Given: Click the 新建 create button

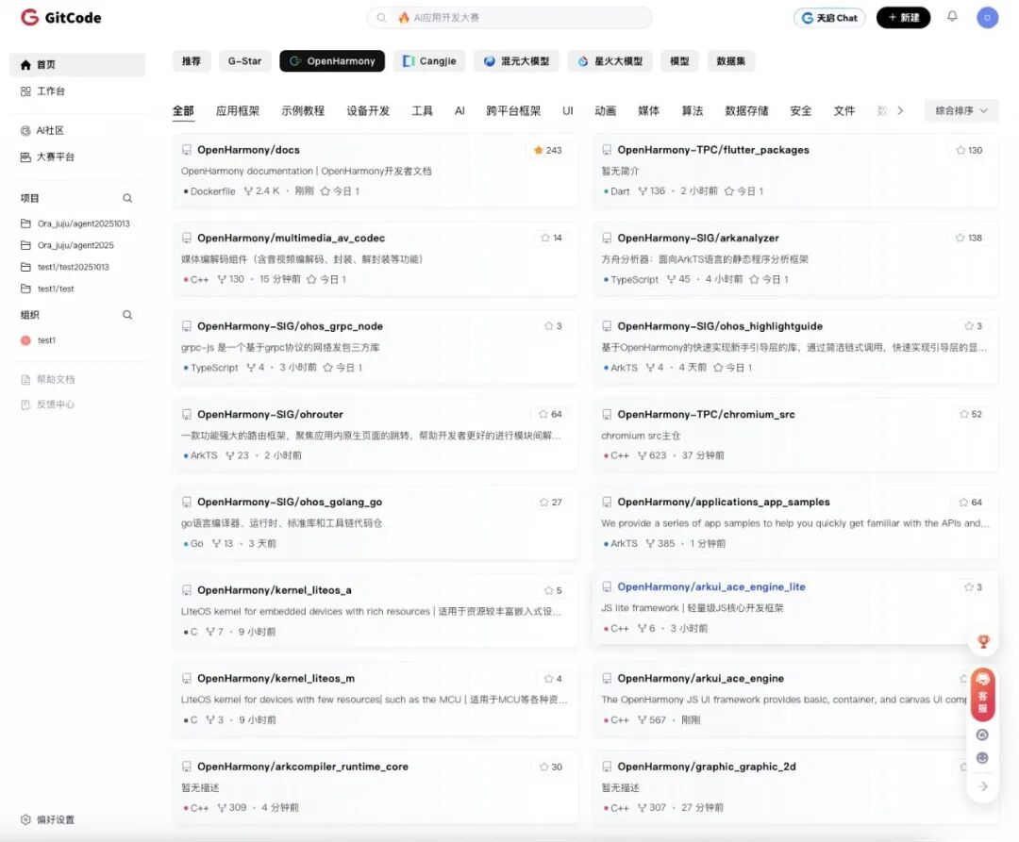Looking at the screenshot, I should (x=903, y=17).
